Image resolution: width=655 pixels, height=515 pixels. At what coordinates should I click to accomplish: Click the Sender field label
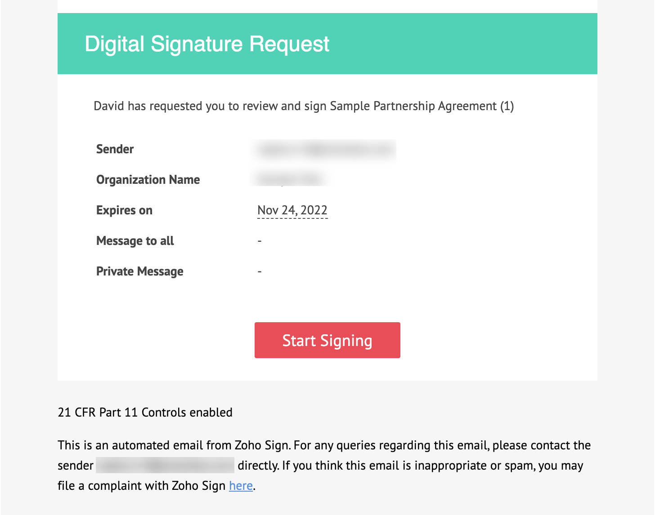tap(115, 149)
